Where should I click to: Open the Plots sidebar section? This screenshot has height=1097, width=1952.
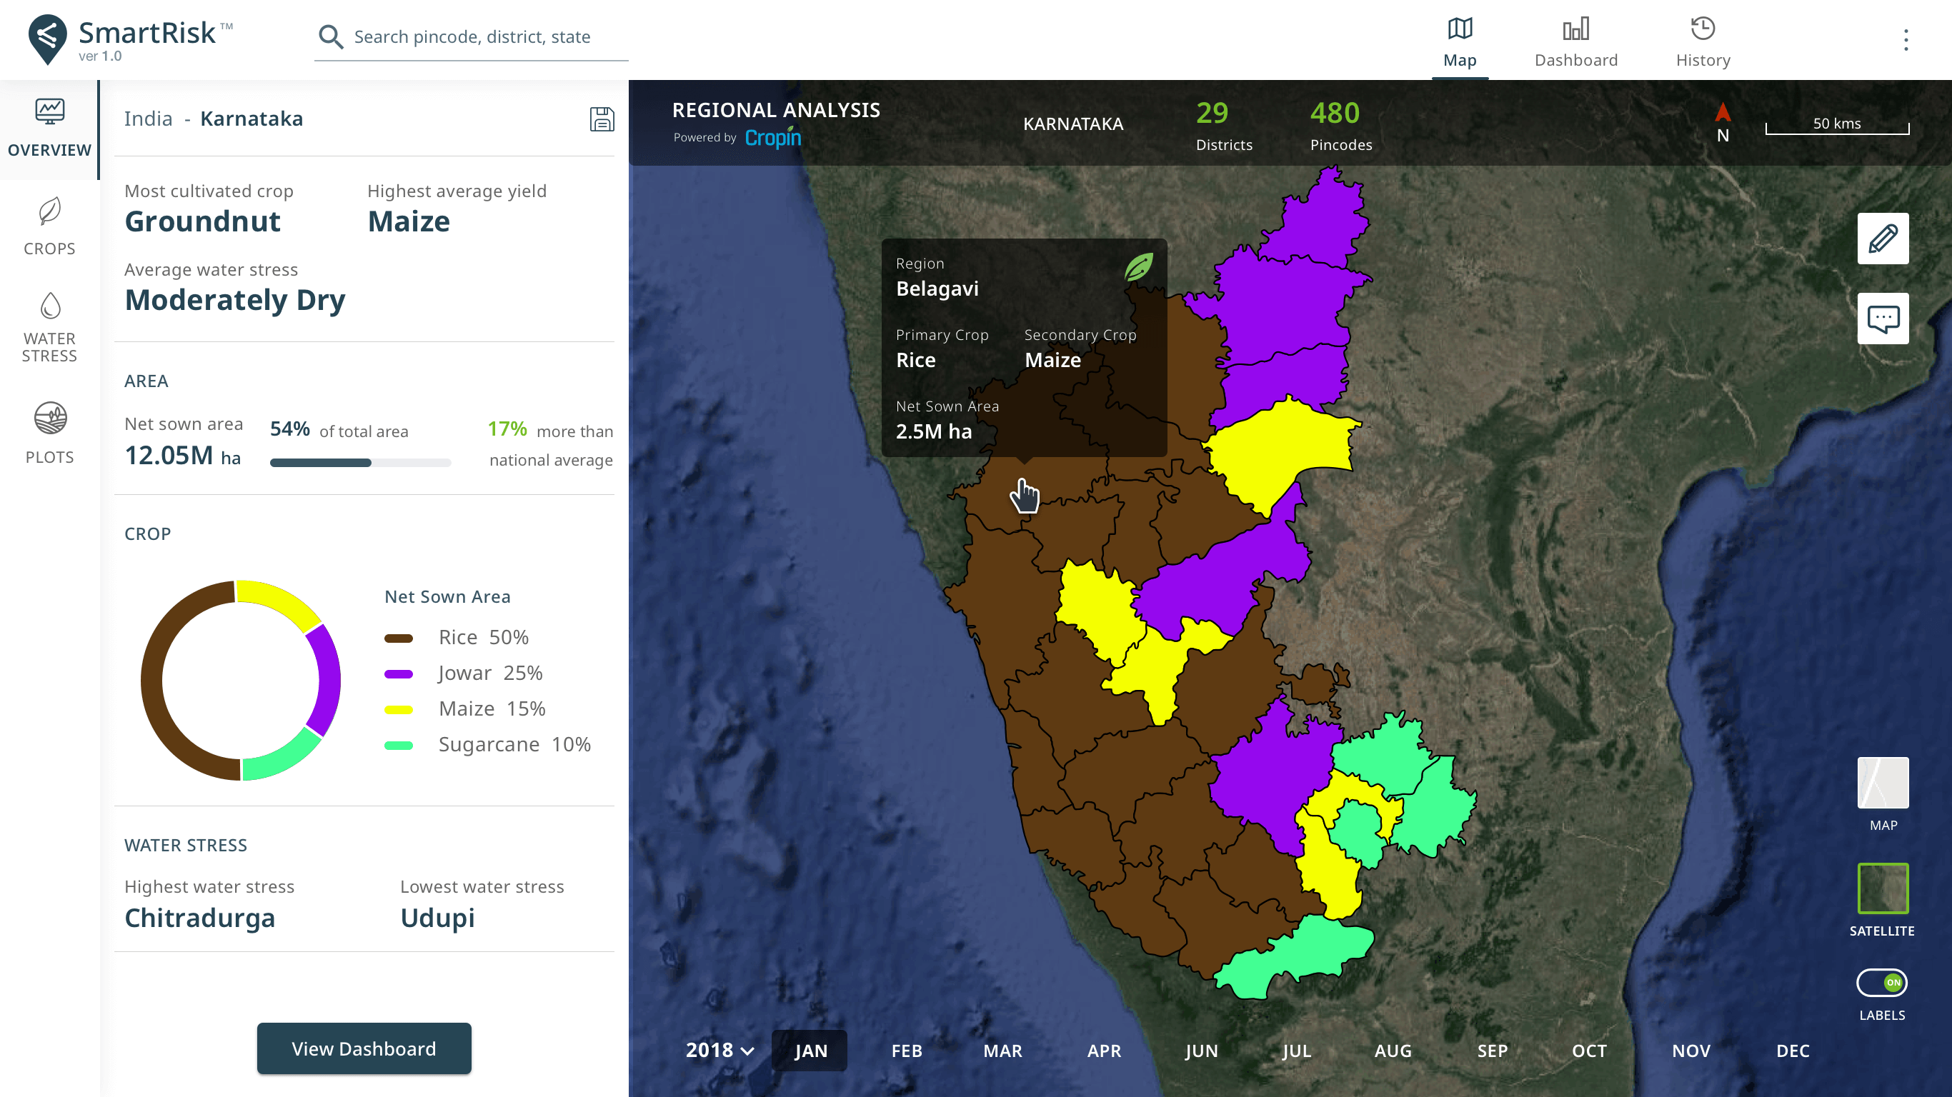49,433
